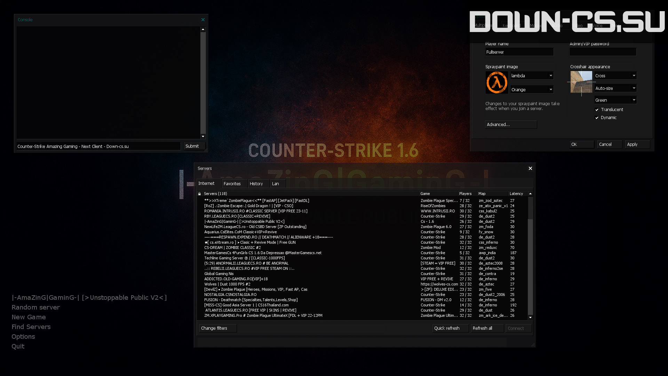668x376 pixels.
Task: Open the Green crosshair color dropdown
Action: [x=615, y=100]
